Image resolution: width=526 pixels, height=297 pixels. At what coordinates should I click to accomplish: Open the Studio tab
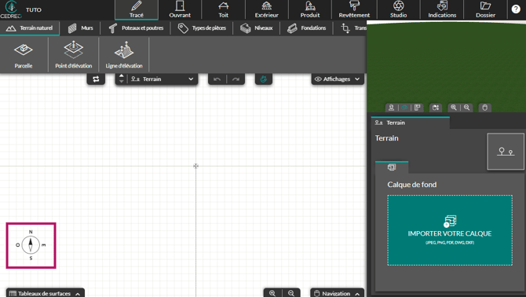399,9
